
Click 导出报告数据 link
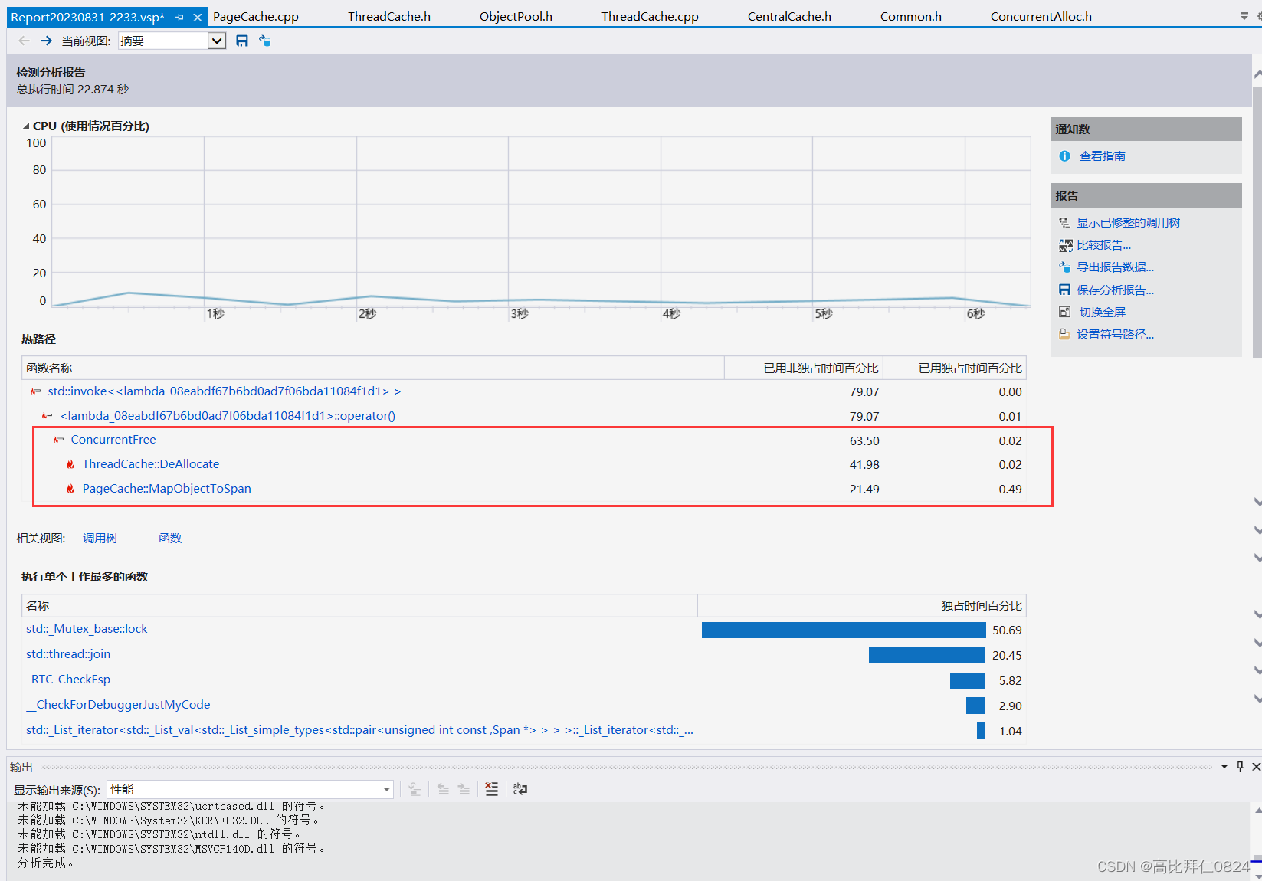[1115, 267]
